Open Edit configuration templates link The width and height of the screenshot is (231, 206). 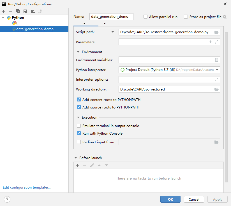[27, 187]
